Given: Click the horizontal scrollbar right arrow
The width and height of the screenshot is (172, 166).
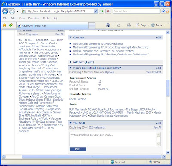Looking at the screenshot, I should pyautogui.click(x=164, y=157).
